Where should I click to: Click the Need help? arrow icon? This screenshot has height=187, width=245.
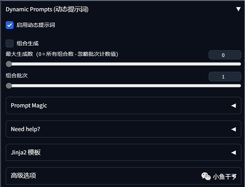[234, 129]
